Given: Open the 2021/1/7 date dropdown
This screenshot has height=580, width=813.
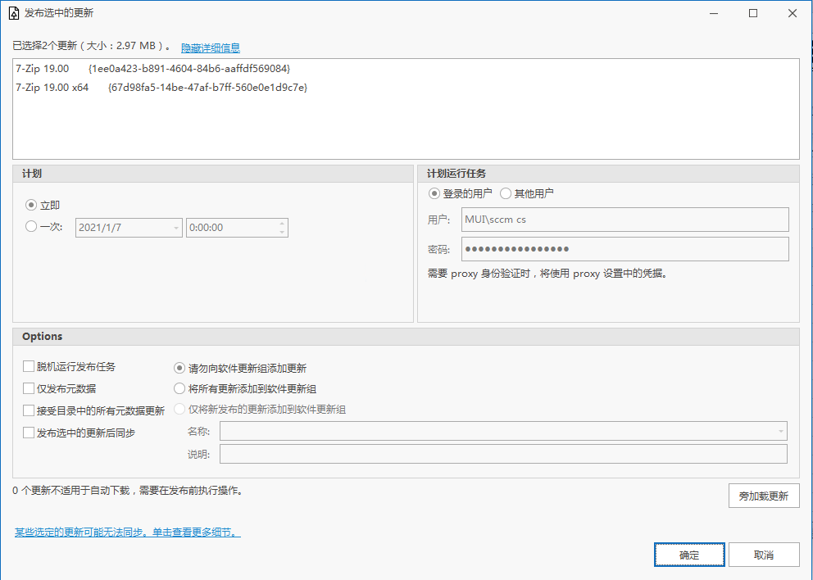Looking at the screenshot, I should [176, 228].
